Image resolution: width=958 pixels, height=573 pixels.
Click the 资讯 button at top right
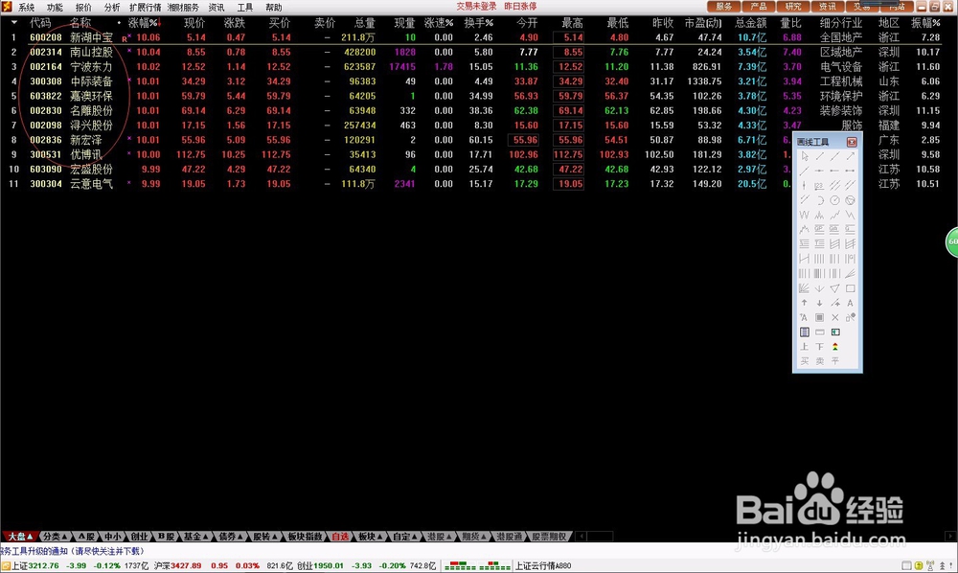[x=828, y=7]
